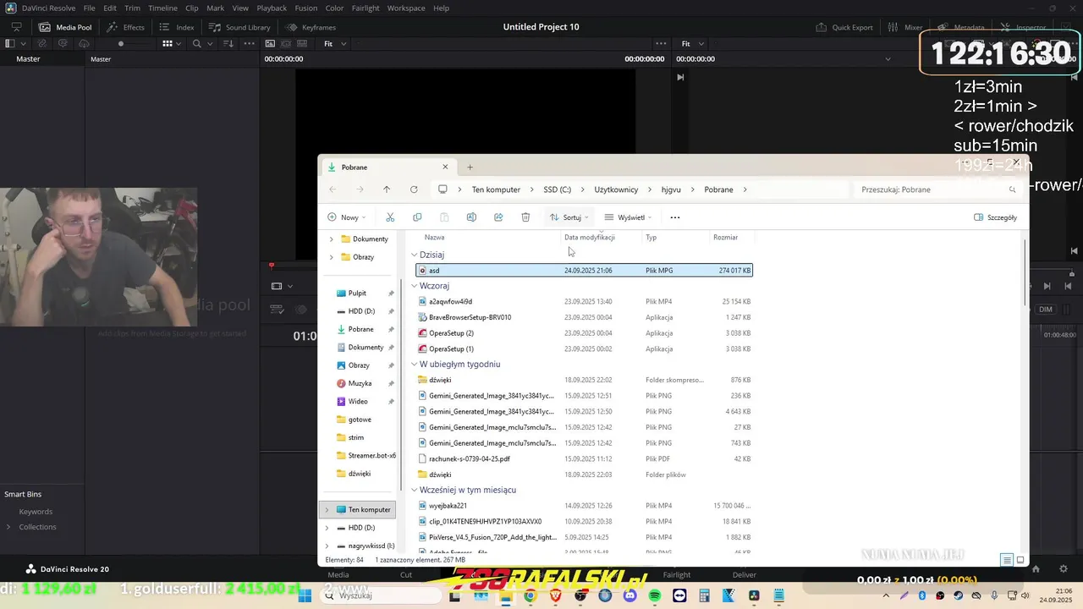
Task: Click the Przeszukaj: Pobrane search field
Action: [937, 189]
